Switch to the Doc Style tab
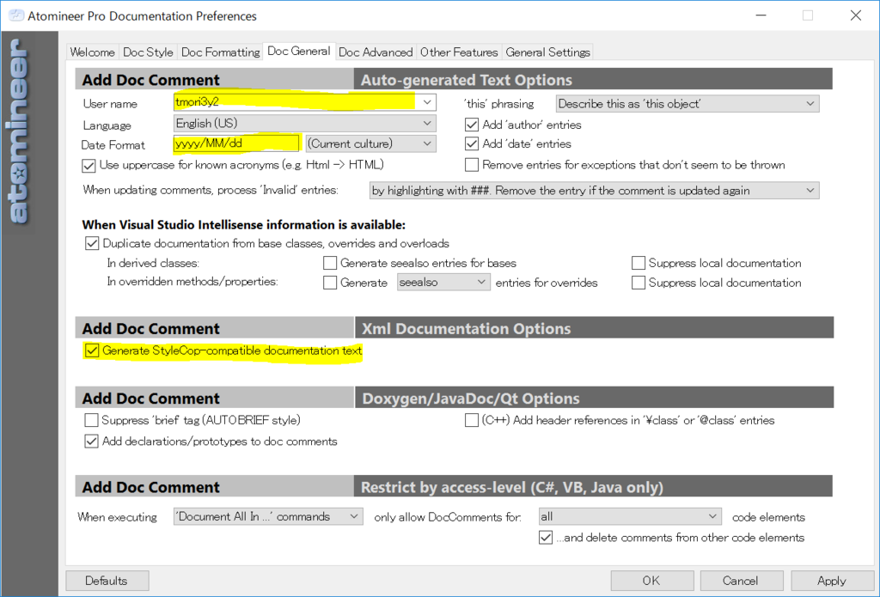The width and height of the screenshot is (880, 597). (148, 52)
